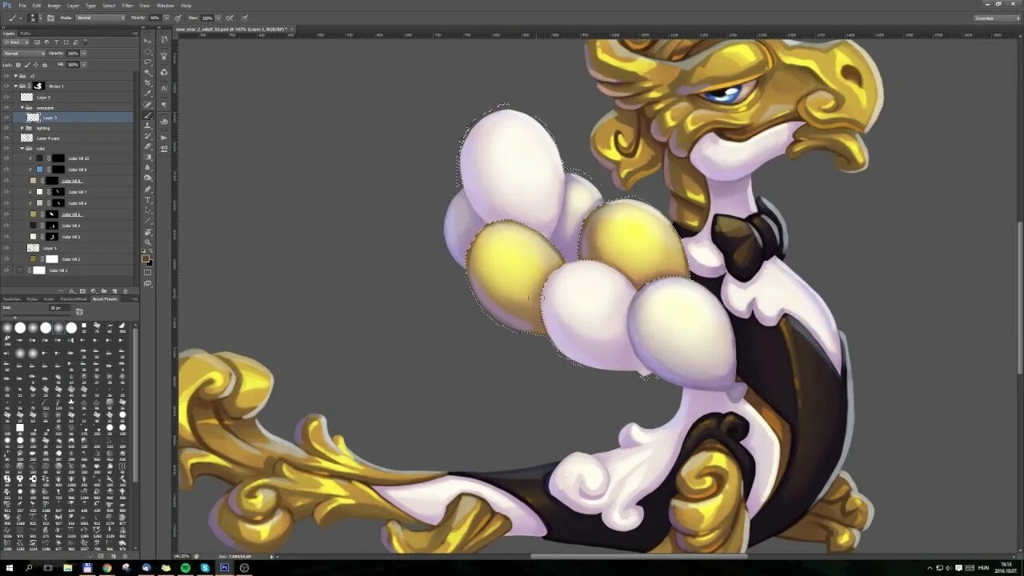
Task: Toggle visibility of Color Fill 1
Action: 6,270
